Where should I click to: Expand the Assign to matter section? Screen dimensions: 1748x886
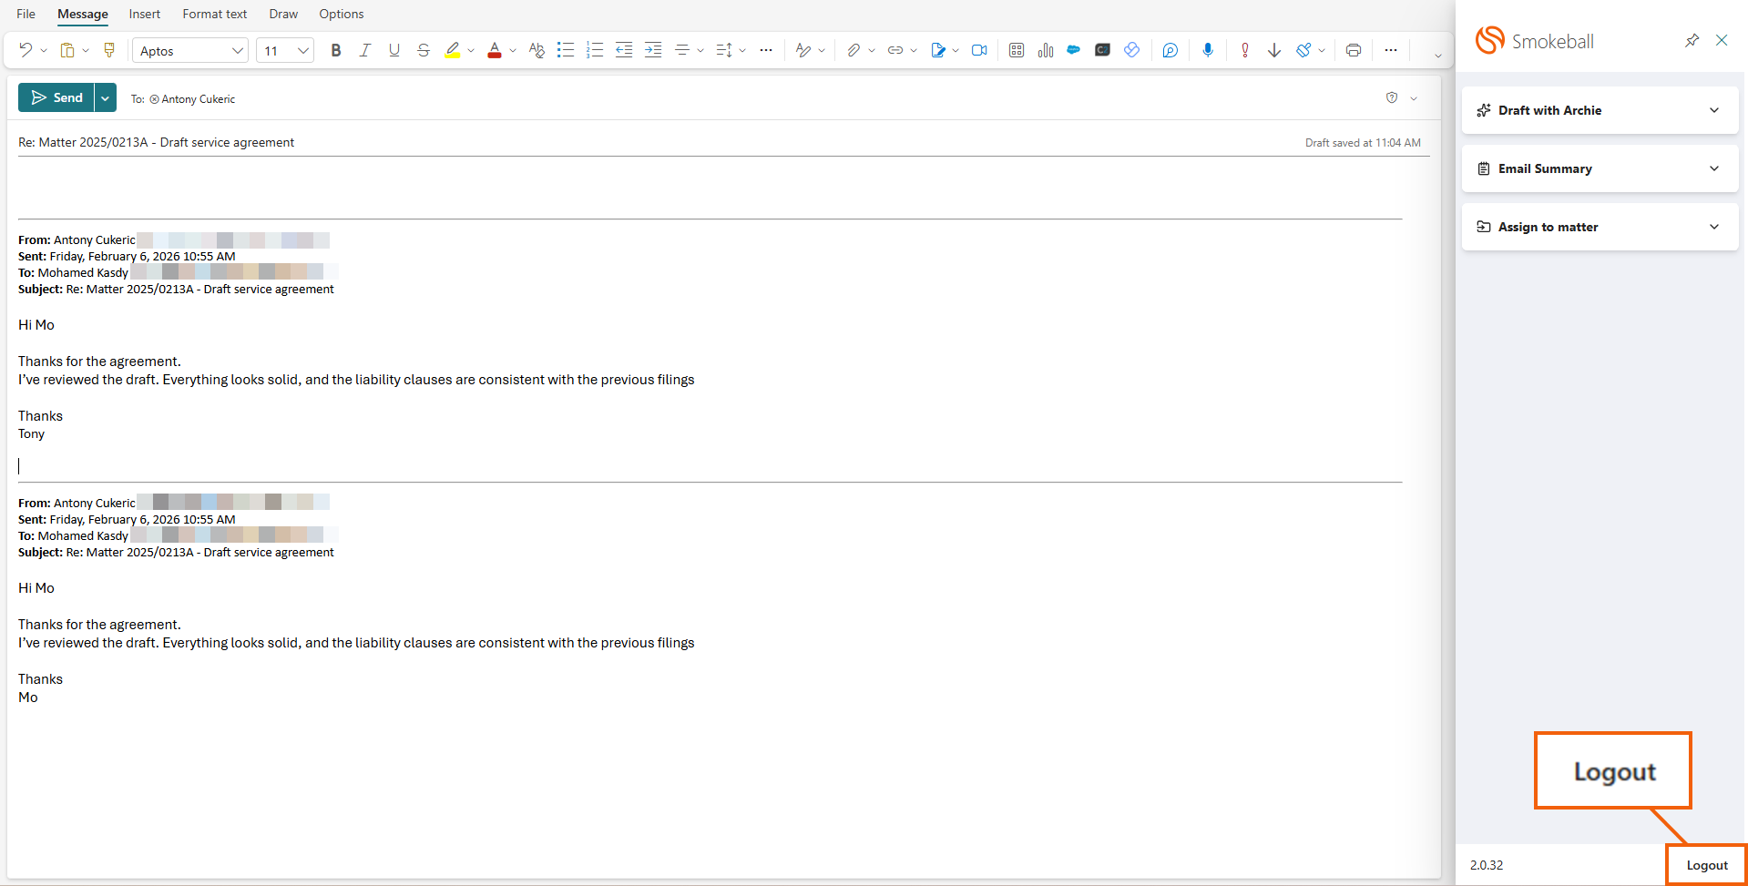(x=1600, y=227)
